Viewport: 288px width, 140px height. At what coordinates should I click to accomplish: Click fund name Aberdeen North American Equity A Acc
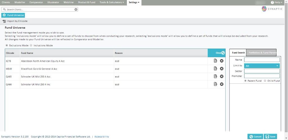pos(43,61)
